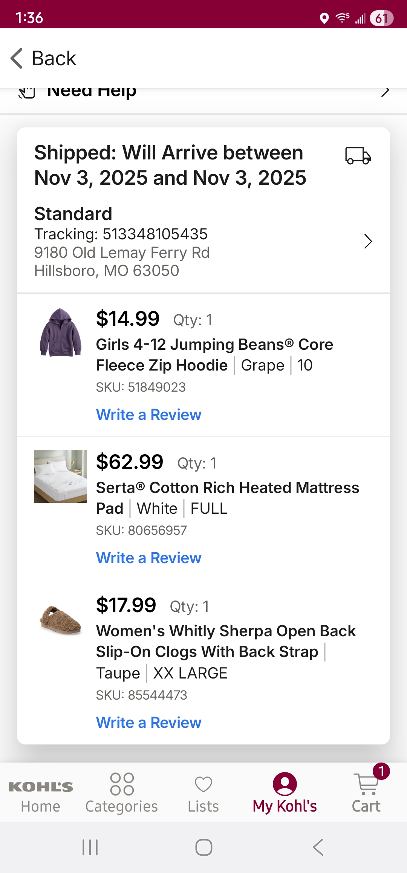407x873 pixels.
Task: Expand tracking details chevron arrow
Action: [368, 241]
